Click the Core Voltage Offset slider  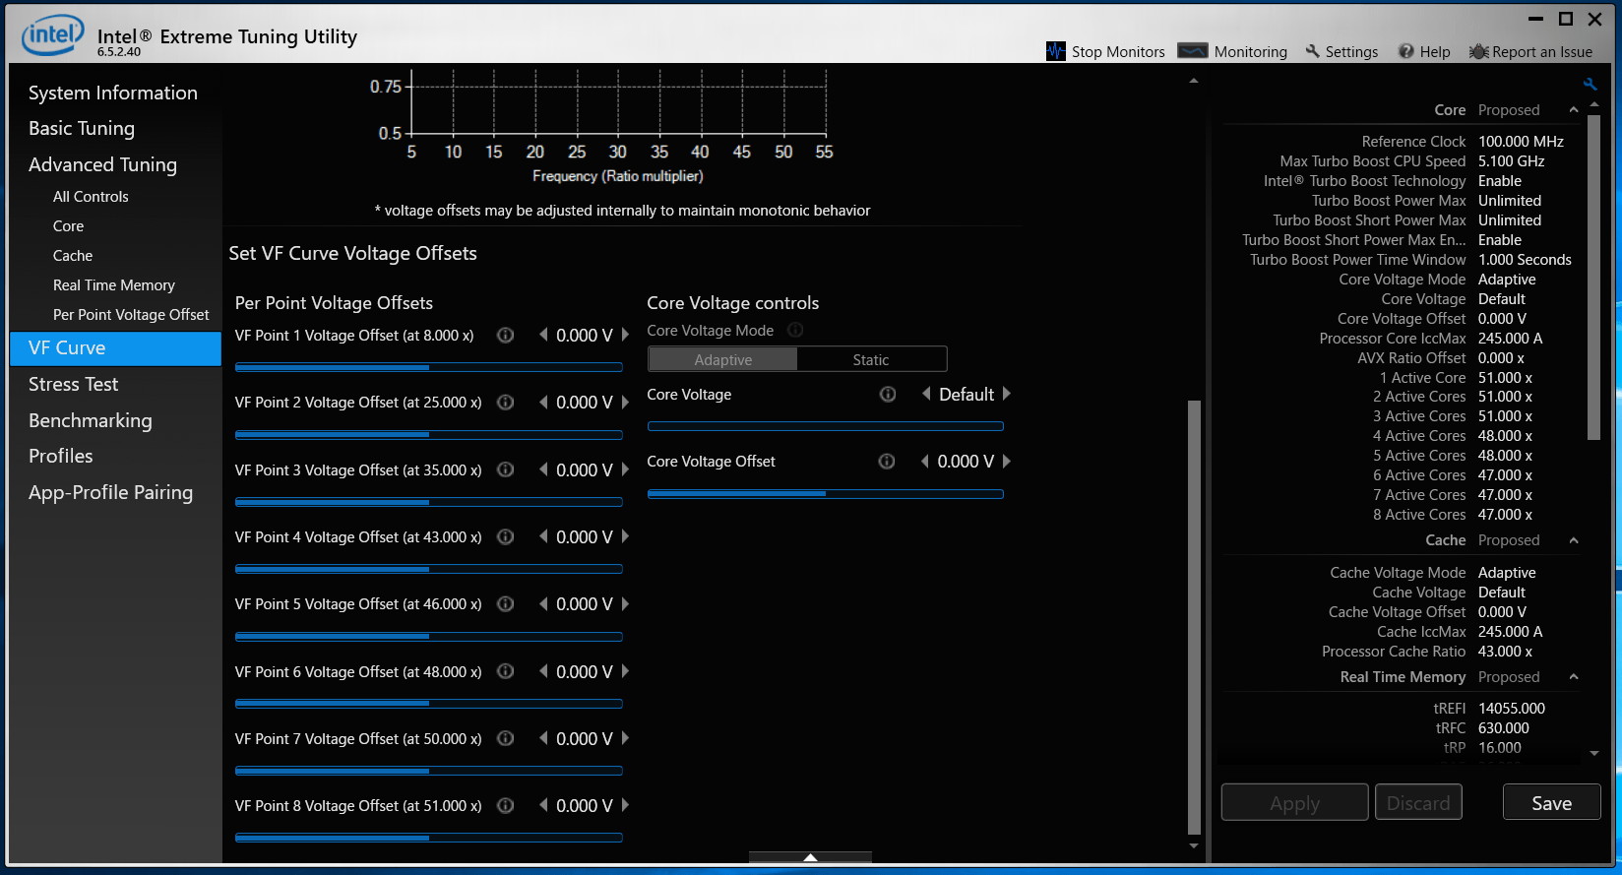click(825, 494)
